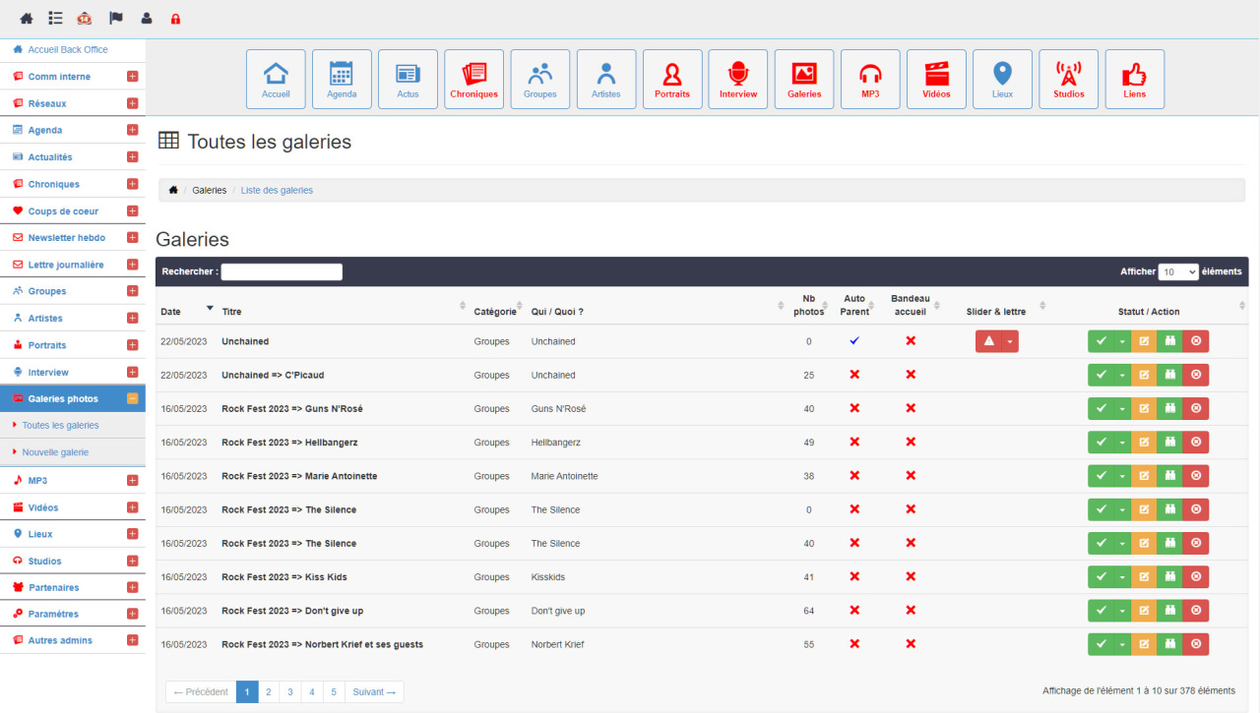Click the flag icon in top bar
1260x713 pixels.
tap(116, 19)
